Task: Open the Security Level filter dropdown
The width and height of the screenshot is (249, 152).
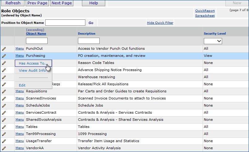Action: coord(213,41)
